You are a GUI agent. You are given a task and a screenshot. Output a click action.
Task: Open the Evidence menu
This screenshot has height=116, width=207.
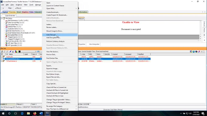tap(19, 5)
